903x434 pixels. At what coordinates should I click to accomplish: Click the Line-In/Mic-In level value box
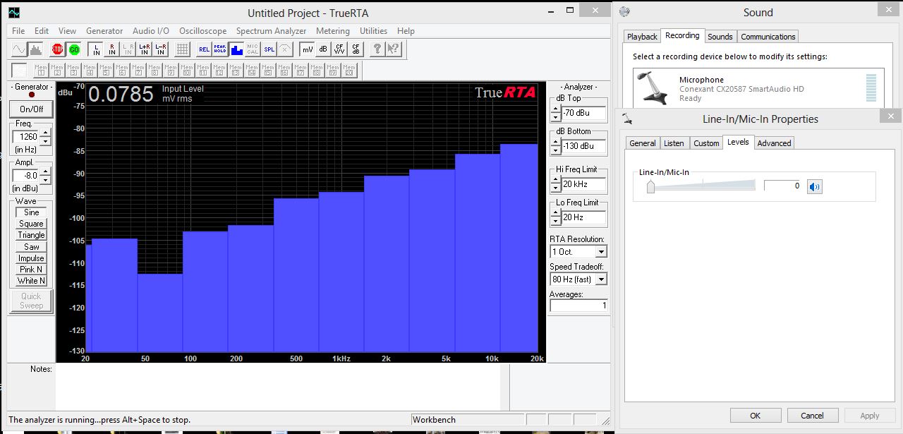[782, 186]
